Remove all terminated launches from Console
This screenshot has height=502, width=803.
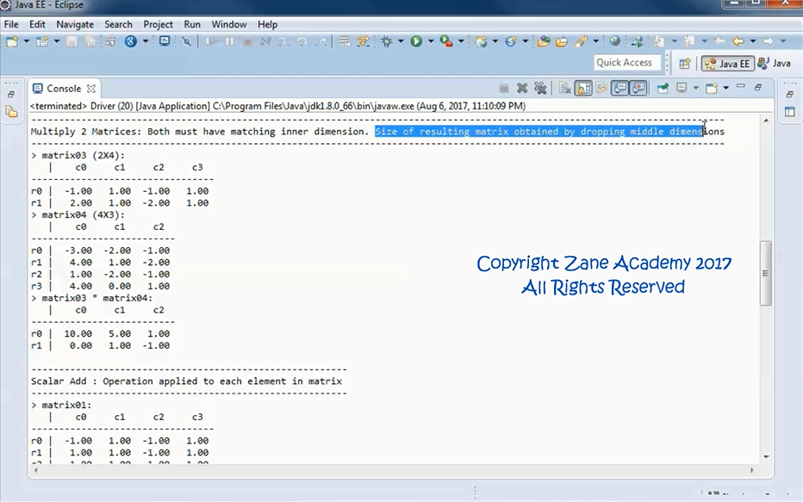point(540,87)
